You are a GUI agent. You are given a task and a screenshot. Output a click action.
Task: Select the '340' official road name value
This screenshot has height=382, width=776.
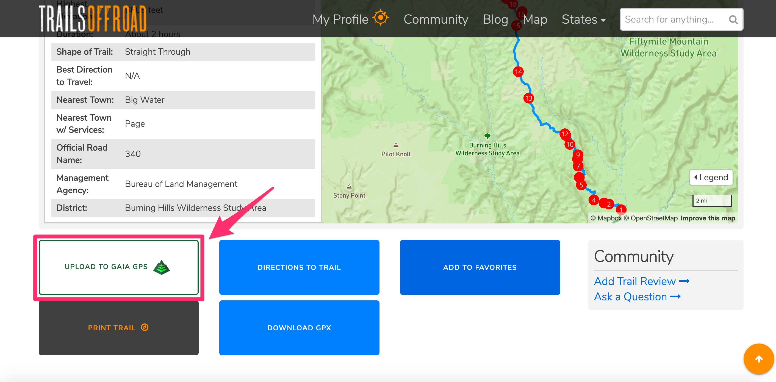tap(133, 154)
